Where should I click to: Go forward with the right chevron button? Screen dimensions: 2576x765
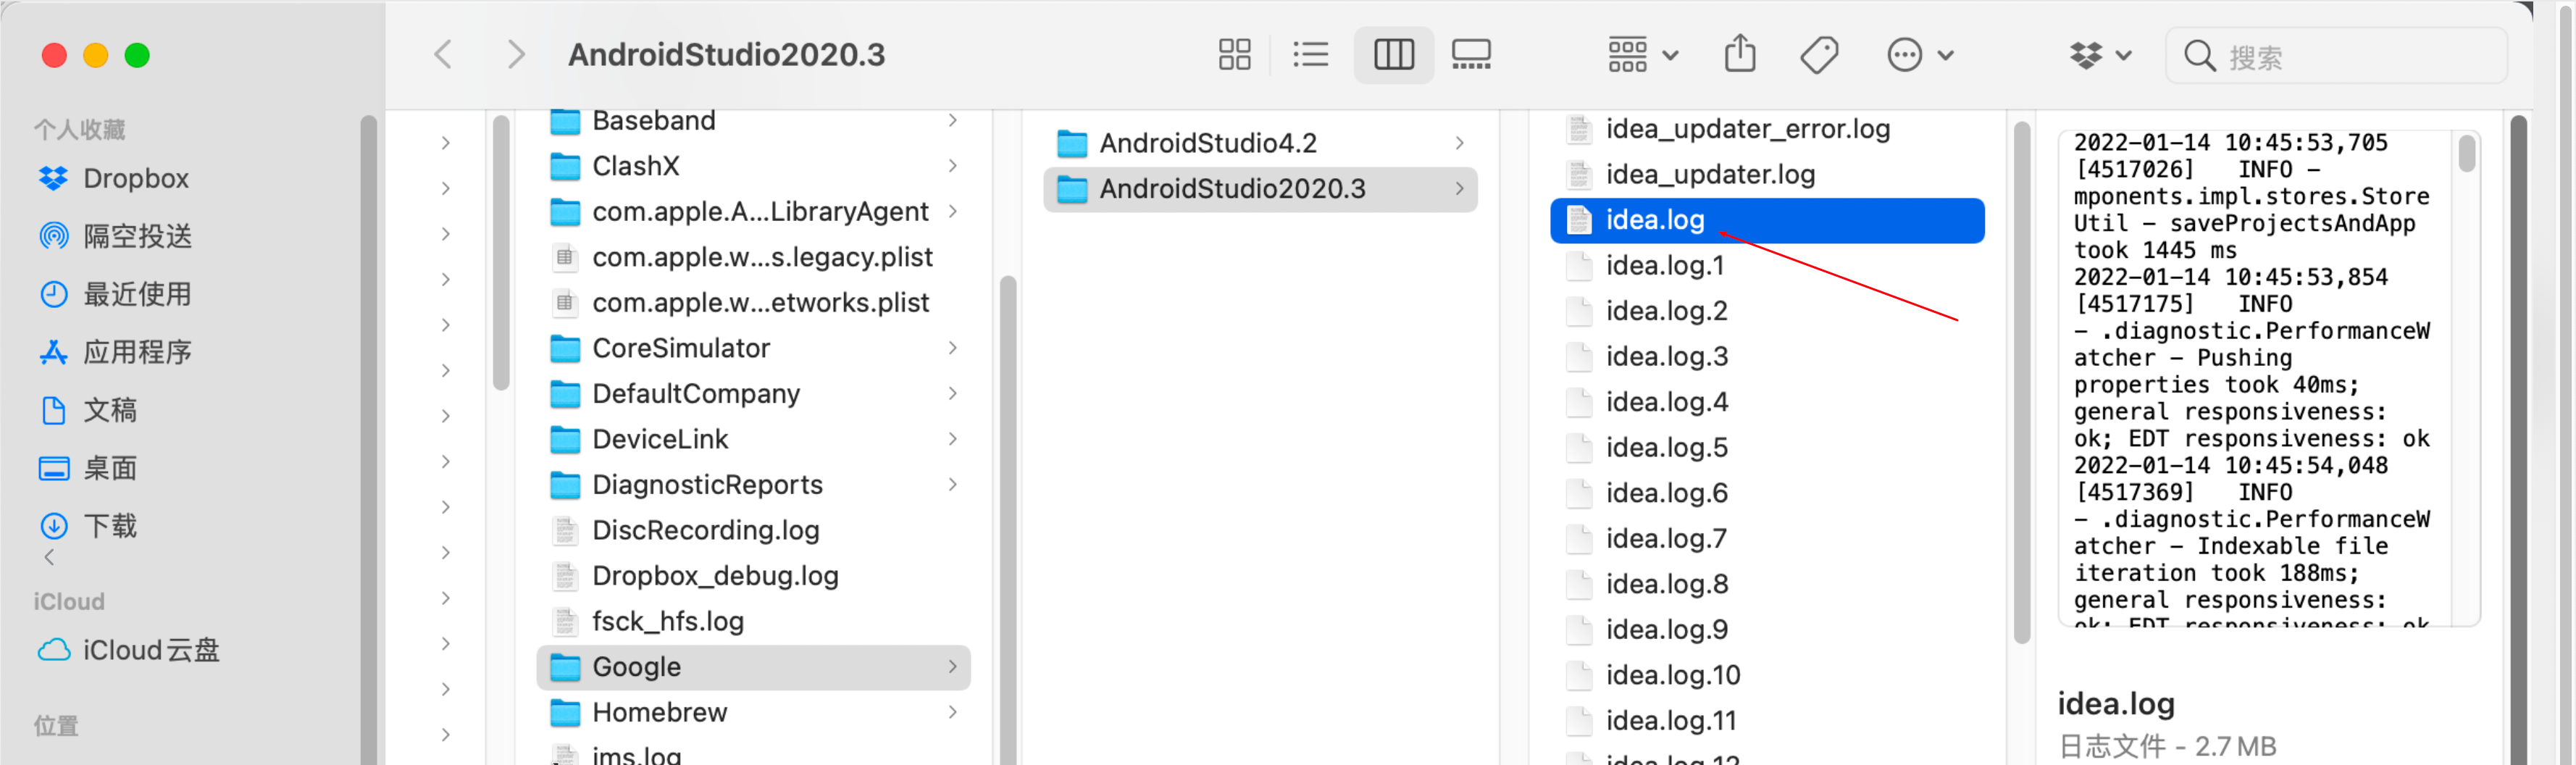516,55
